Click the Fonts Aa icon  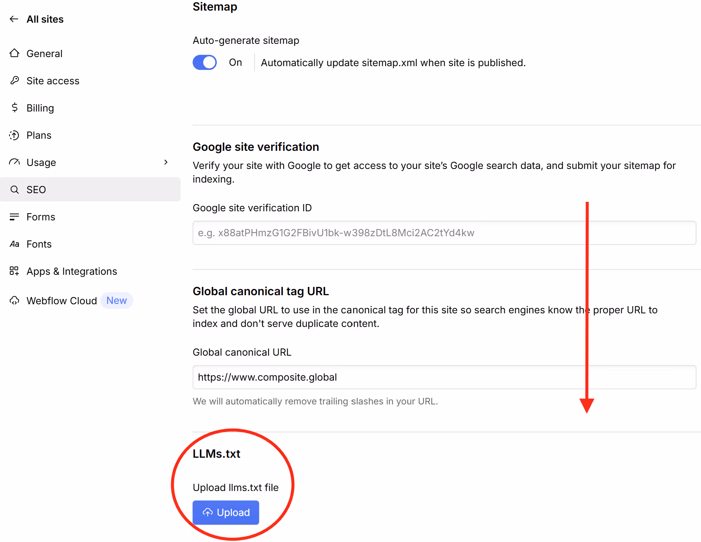(15, 244)
